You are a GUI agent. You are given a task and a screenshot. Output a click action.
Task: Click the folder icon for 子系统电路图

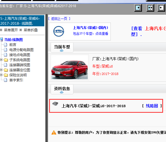[6, 60]
